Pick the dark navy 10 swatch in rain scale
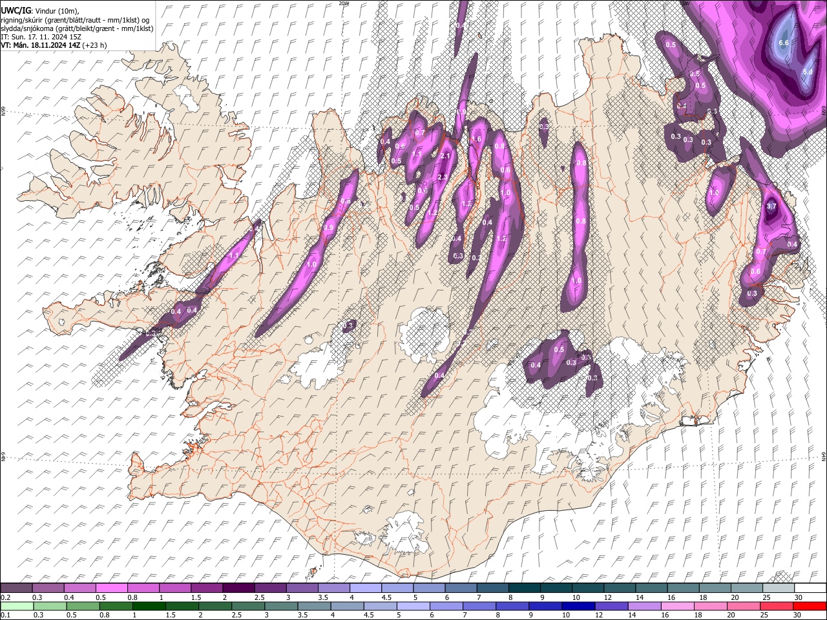Image resolution: width=827 pixels, height=620 pixels. [579, 606]
